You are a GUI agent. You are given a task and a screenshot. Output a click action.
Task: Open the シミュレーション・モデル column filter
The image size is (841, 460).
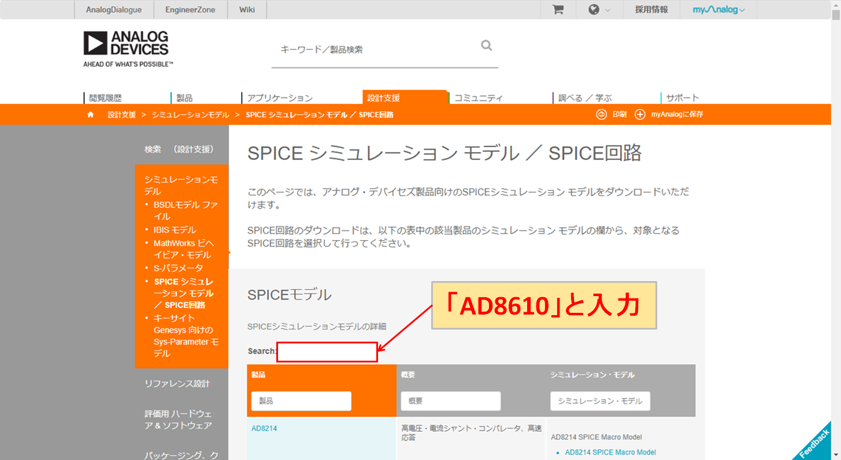pos(599,401)
